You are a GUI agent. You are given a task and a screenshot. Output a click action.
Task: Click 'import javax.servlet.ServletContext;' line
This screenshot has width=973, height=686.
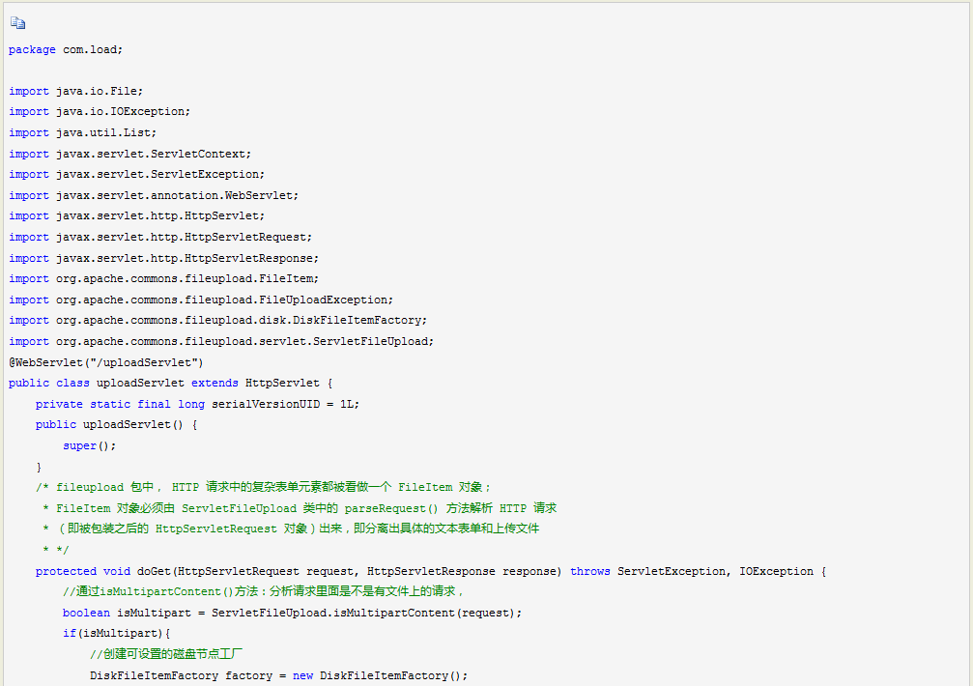tap(129, 154)
